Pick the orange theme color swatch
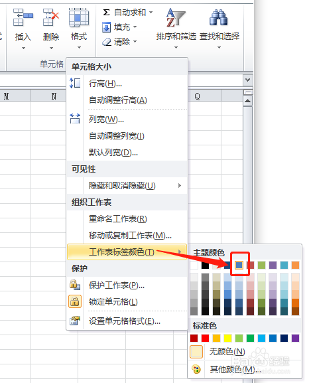Screen dimensions: 309x383 295,265
